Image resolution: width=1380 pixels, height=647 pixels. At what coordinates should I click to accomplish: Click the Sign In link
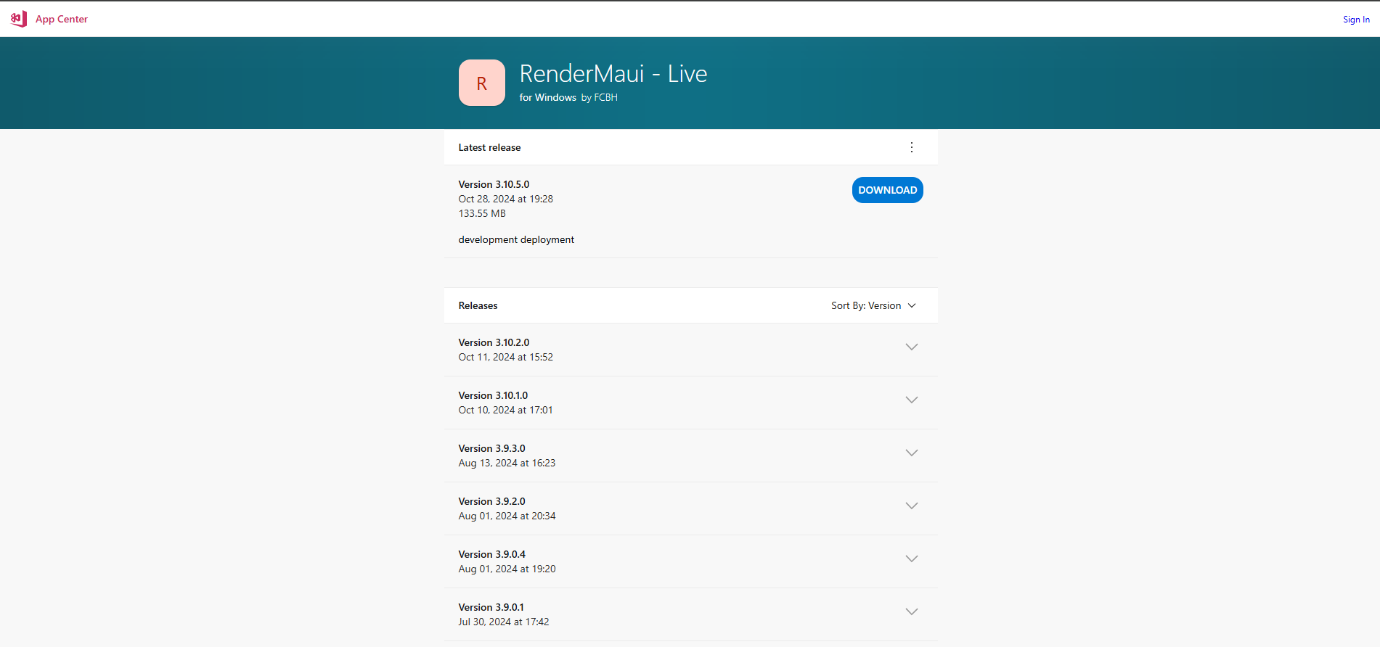[1356, 20]
